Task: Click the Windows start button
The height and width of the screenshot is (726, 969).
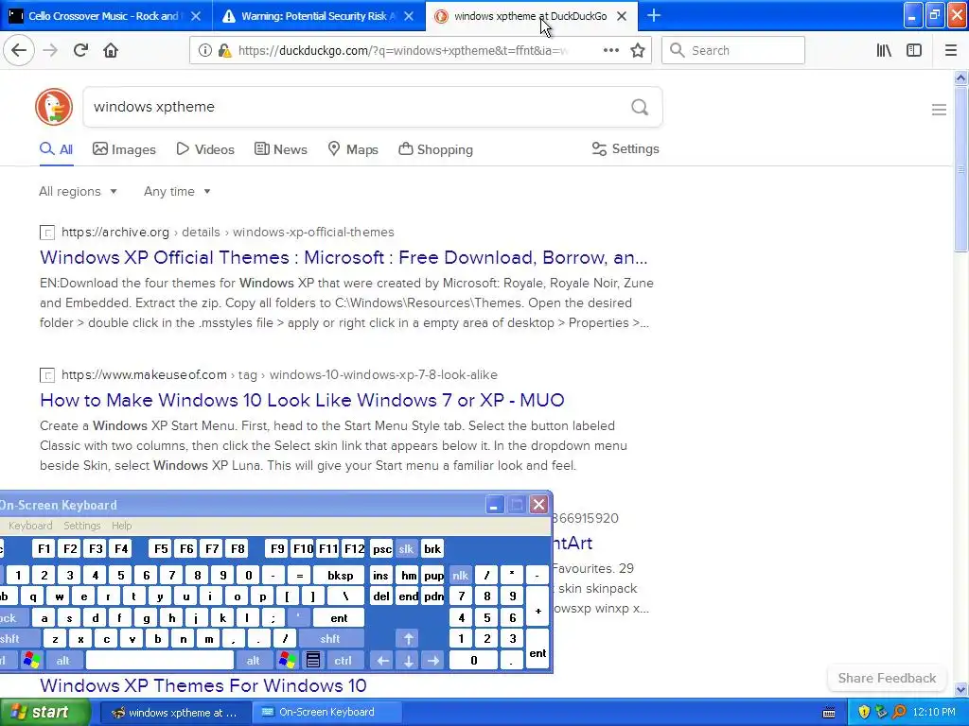Action: point(44,713)
